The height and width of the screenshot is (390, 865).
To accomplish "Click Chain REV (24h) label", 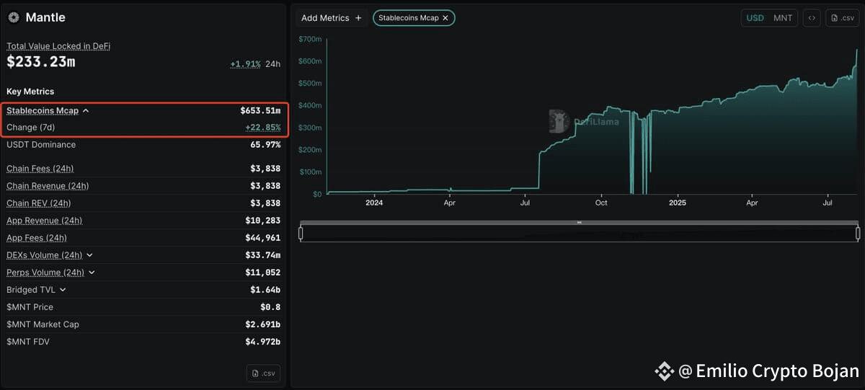I will click(x=39, y=203).
